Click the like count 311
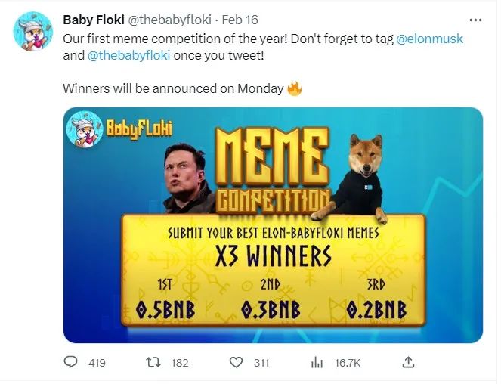The height and width of the screenshot is (384, 501). pos(261,363)
